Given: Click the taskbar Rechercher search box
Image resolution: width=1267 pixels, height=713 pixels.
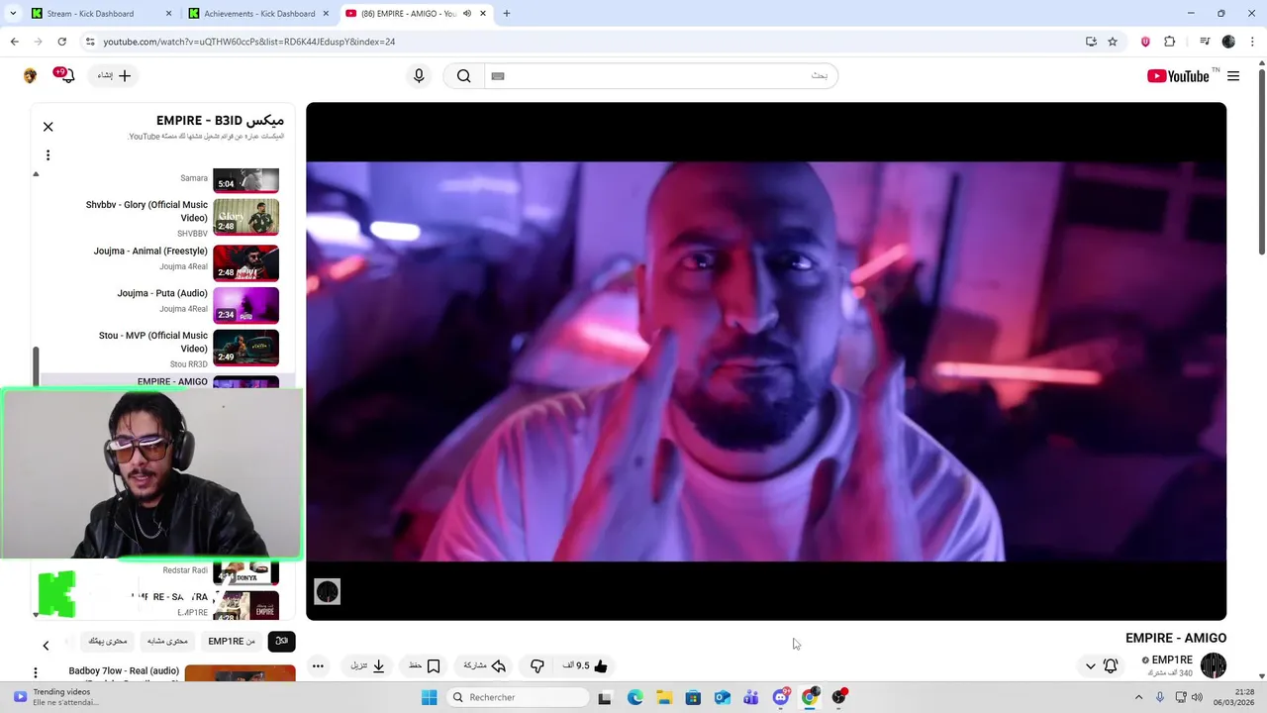Looking at the screenshot, I should [x=517, y=697].
